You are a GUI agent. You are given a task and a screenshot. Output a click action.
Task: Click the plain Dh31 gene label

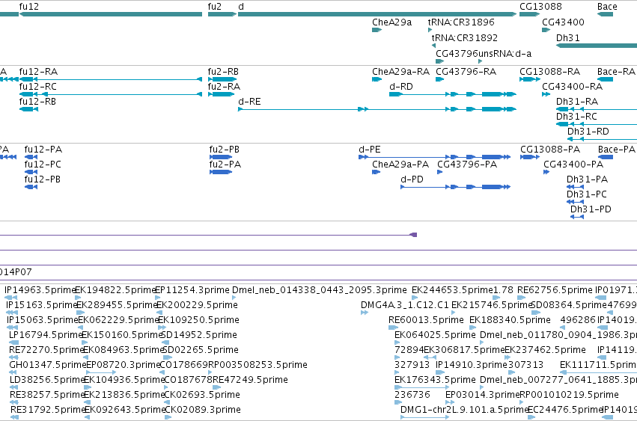point(567,37)
